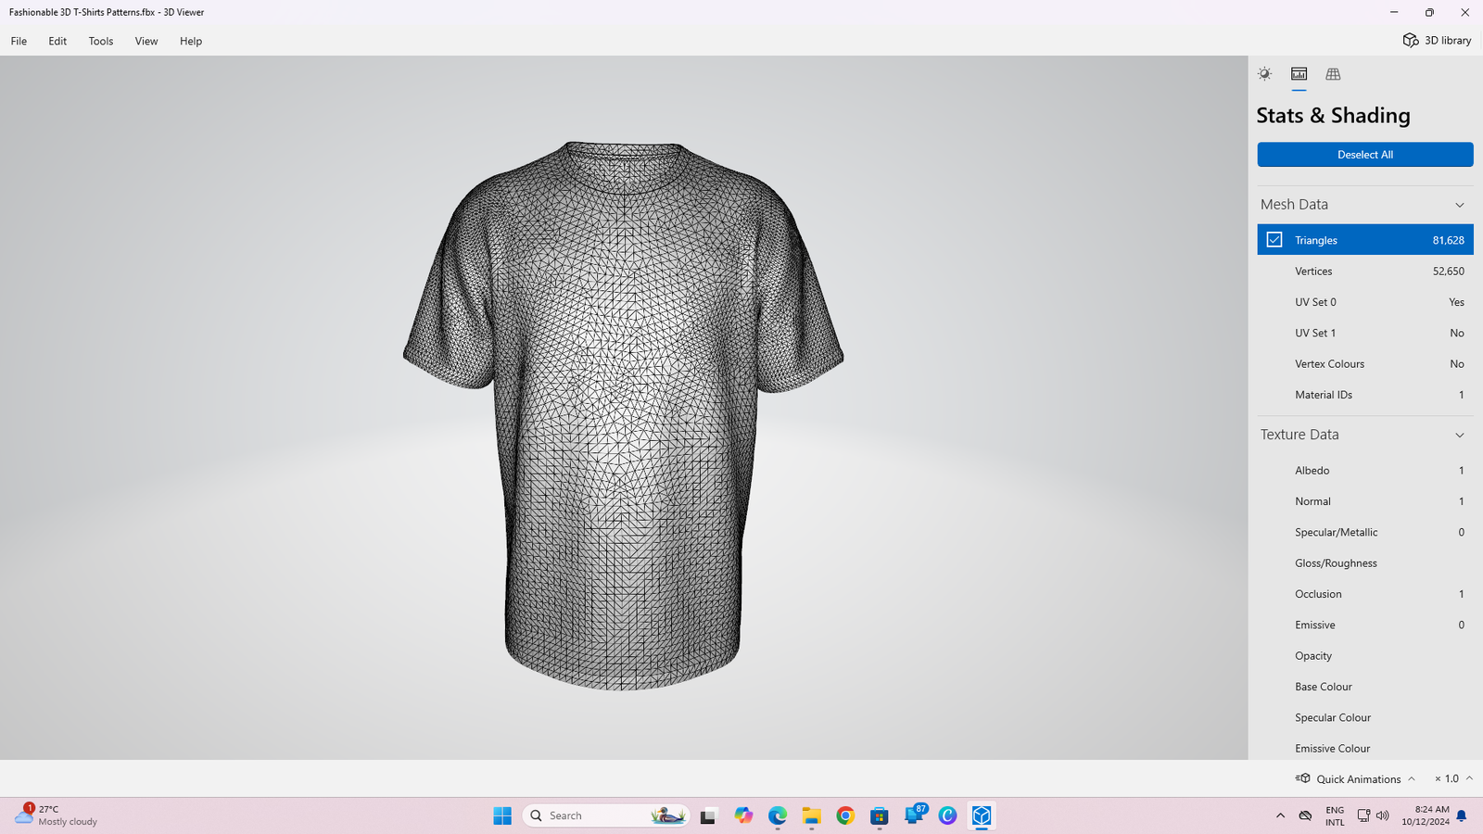Click the Deselect All button
This screenshot has height=834, width=1483.
tap(1365, 155)
